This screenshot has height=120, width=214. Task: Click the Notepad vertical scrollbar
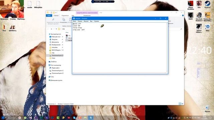[x=167, y=47]
